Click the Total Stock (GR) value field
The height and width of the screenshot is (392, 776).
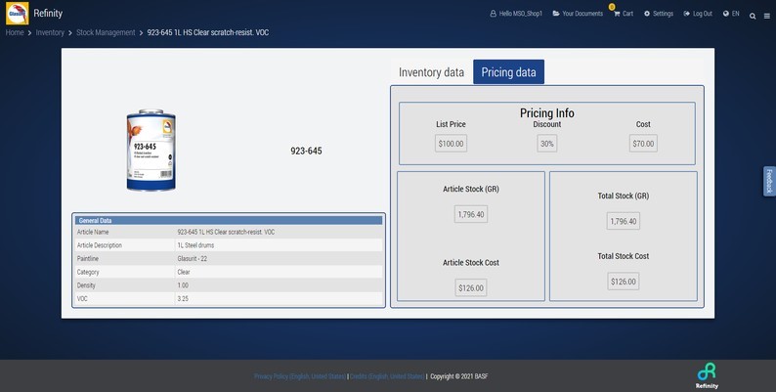point(624,221)
